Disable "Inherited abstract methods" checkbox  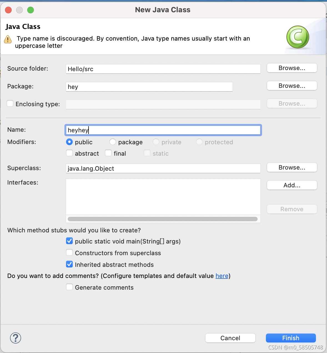(69, 264)
